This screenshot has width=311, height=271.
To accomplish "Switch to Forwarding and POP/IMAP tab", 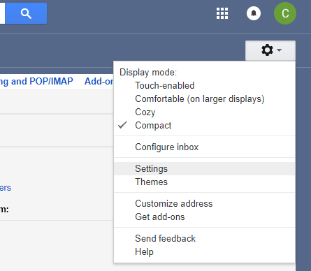I will [x=36, y=82].
